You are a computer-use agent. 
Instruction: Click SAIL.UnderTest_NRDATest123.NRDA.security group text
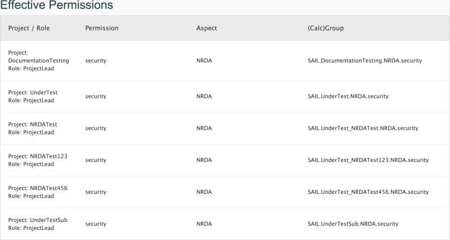tap(368, 160)
